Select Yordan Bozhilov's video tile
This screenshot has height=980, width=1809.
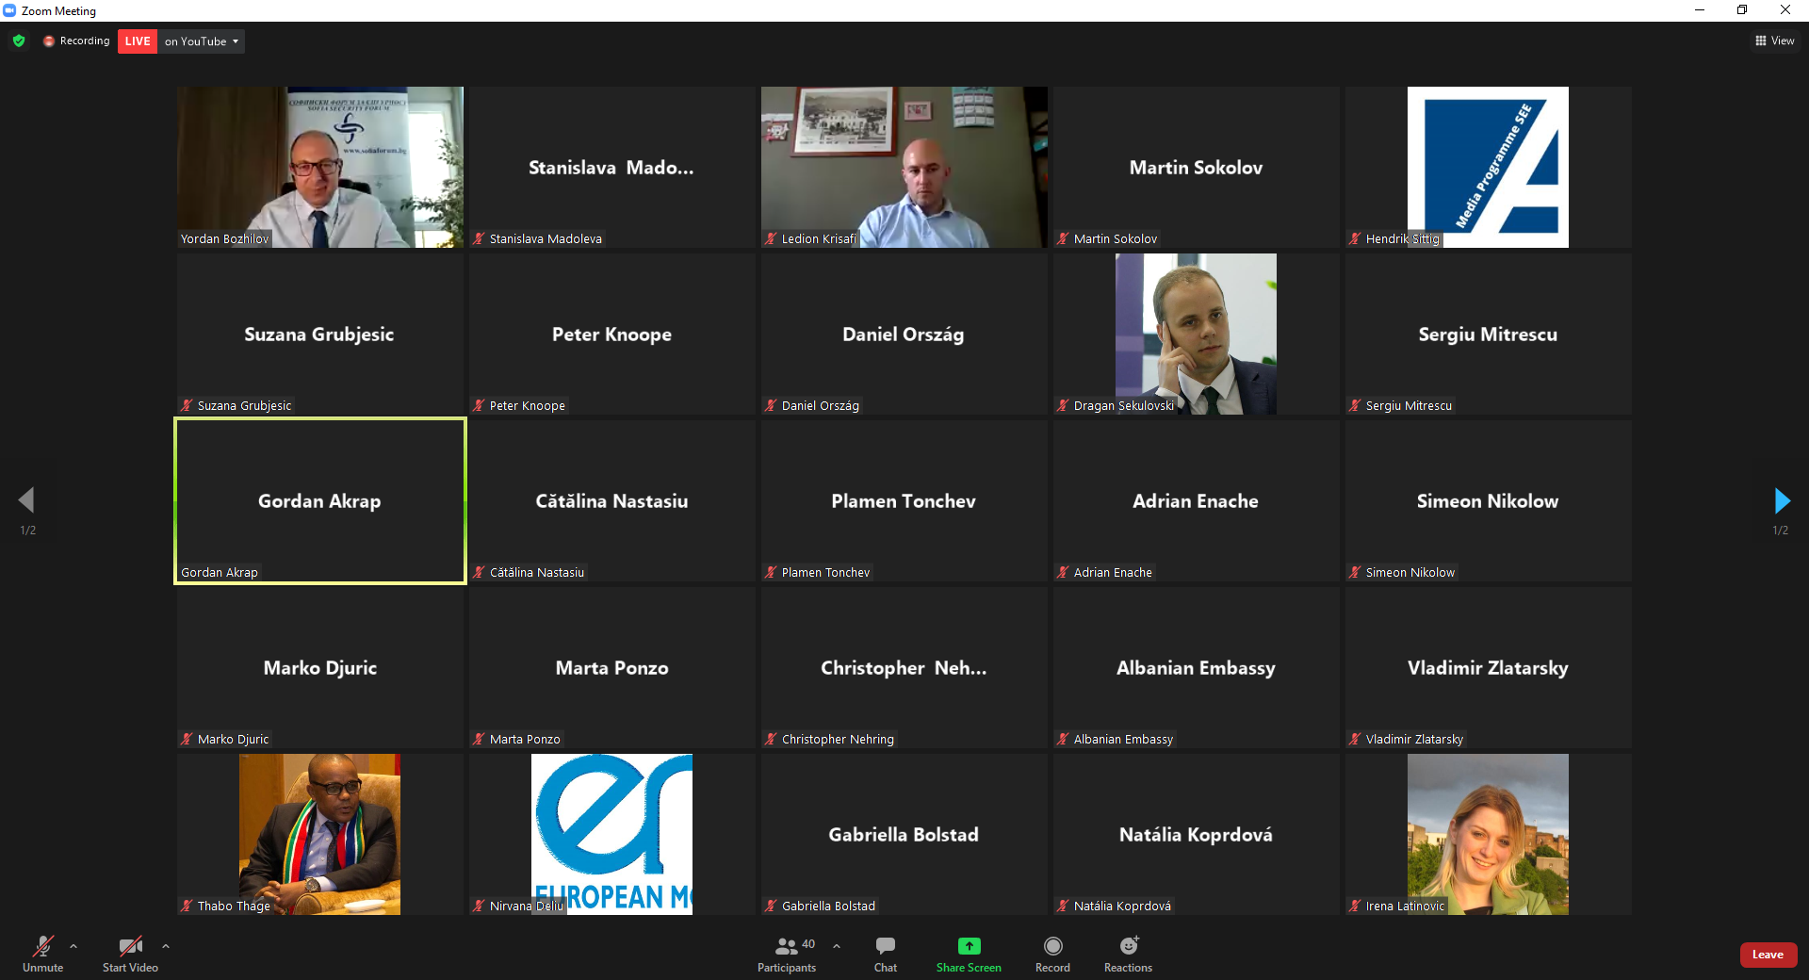[319, 167]
